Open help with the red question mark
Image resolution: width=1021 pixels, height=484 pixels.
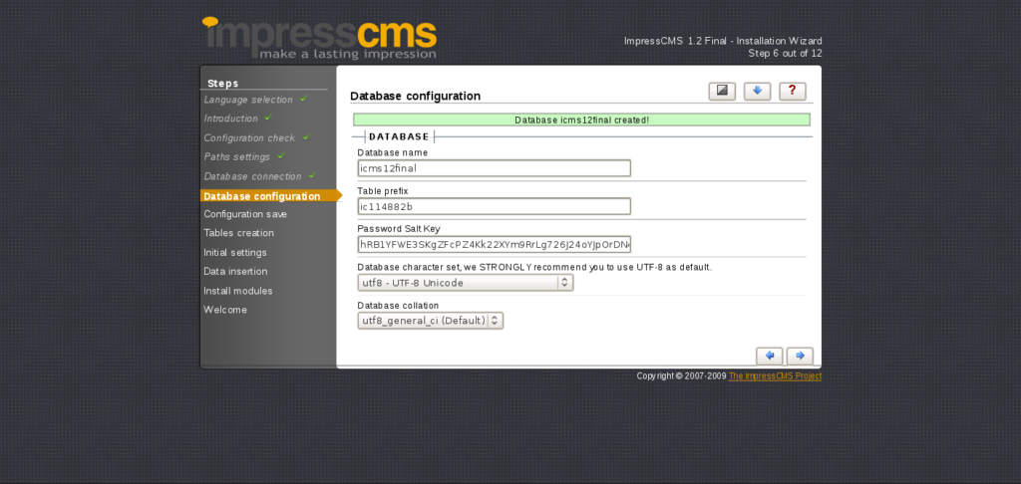point(793,91)
